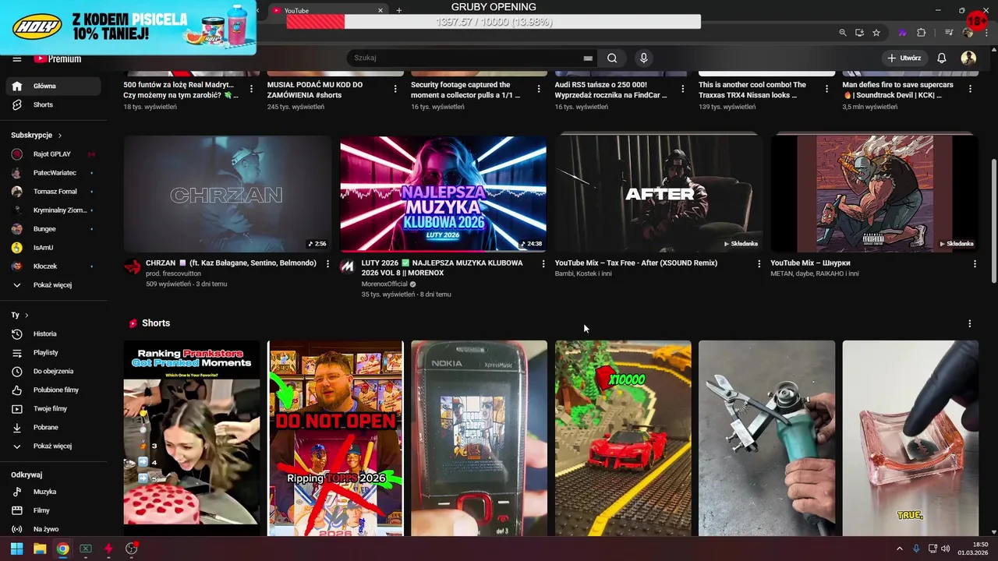The height and width of the screenshot is (561, 998).
Task: Expand the Ty section header
Action: pyautogui.click(x=19, y=315)
